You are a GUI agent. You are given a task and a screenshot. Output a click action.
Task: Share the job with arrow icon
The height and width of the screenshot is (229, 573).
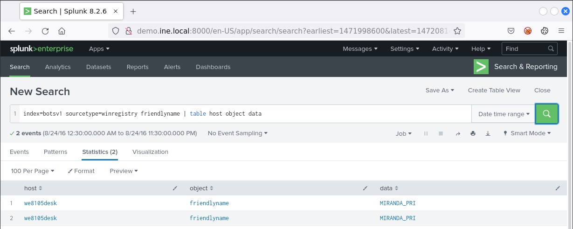[x=458, y=133]
